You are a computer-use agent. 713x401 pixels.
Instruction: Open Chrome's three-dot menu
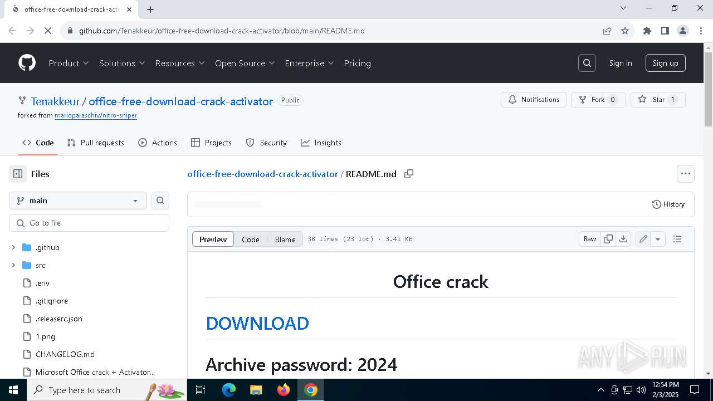pos(701,31)
